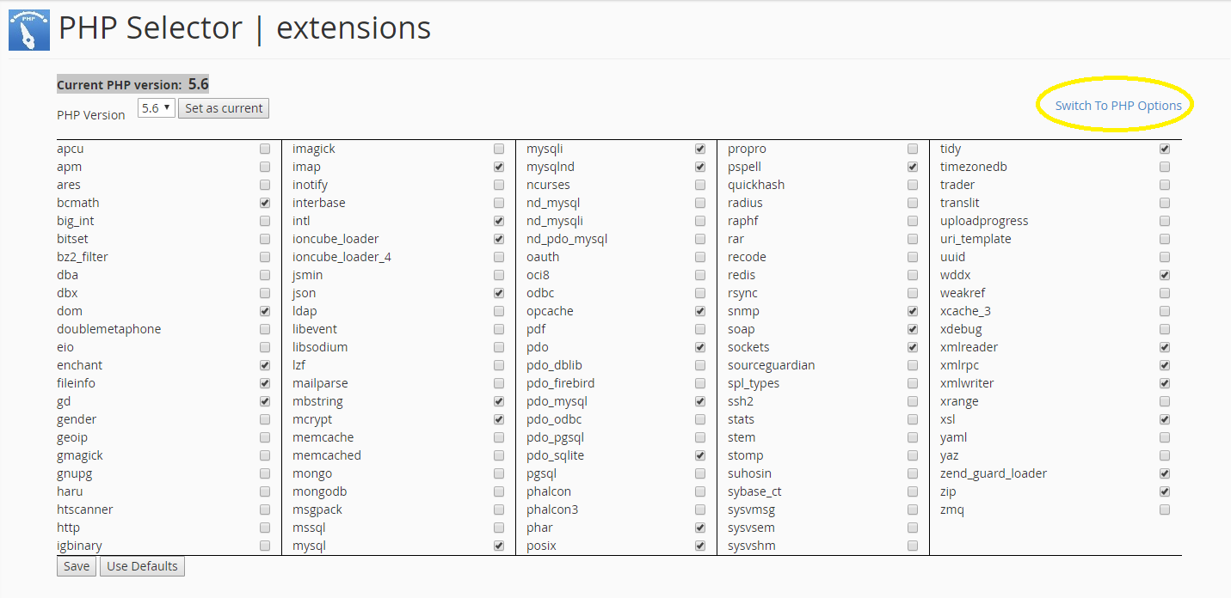Open the Switch To PHP Options link
The height and width of the screenshot is (598, 1231).
[x=1118, y=106]
